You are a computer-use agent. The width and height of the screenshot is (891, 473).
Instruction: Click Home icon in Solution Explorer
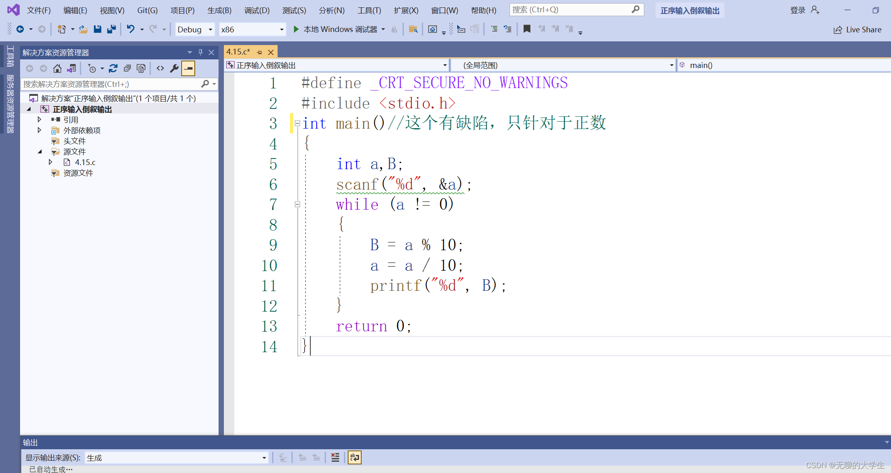tap(57, 68)
